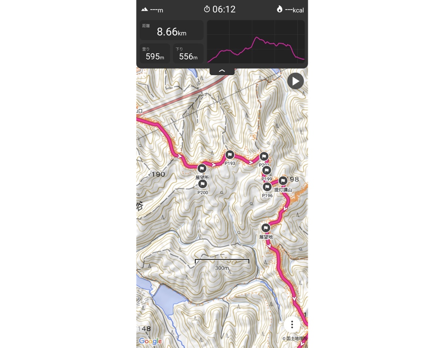Open the three-dot more options menu
The width and height of the screenshot is (444, 348).
[292, 324]
